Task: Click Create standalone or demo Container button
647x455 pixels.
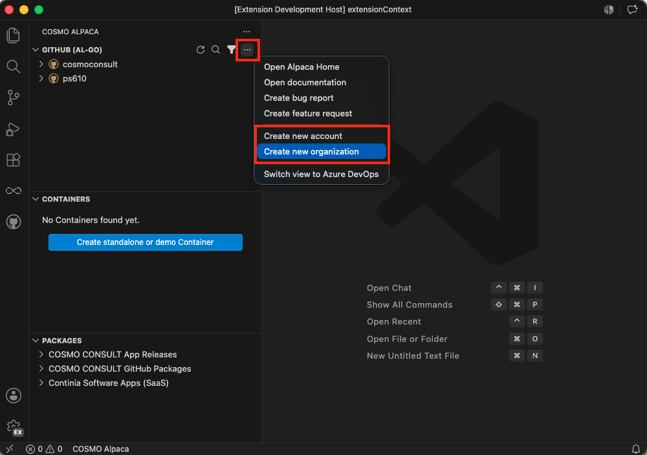Action: (145, 242)
